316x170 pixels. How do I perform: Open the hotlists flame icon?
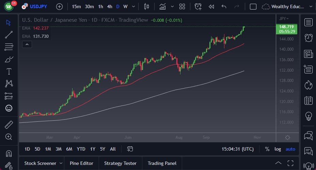coord(309,85)
